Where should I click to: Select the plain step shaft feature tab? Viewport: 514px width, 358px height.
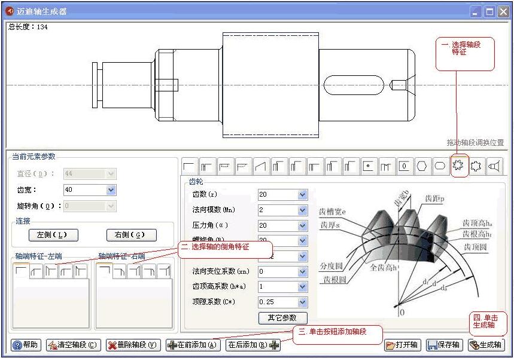(x=189, y=166)
